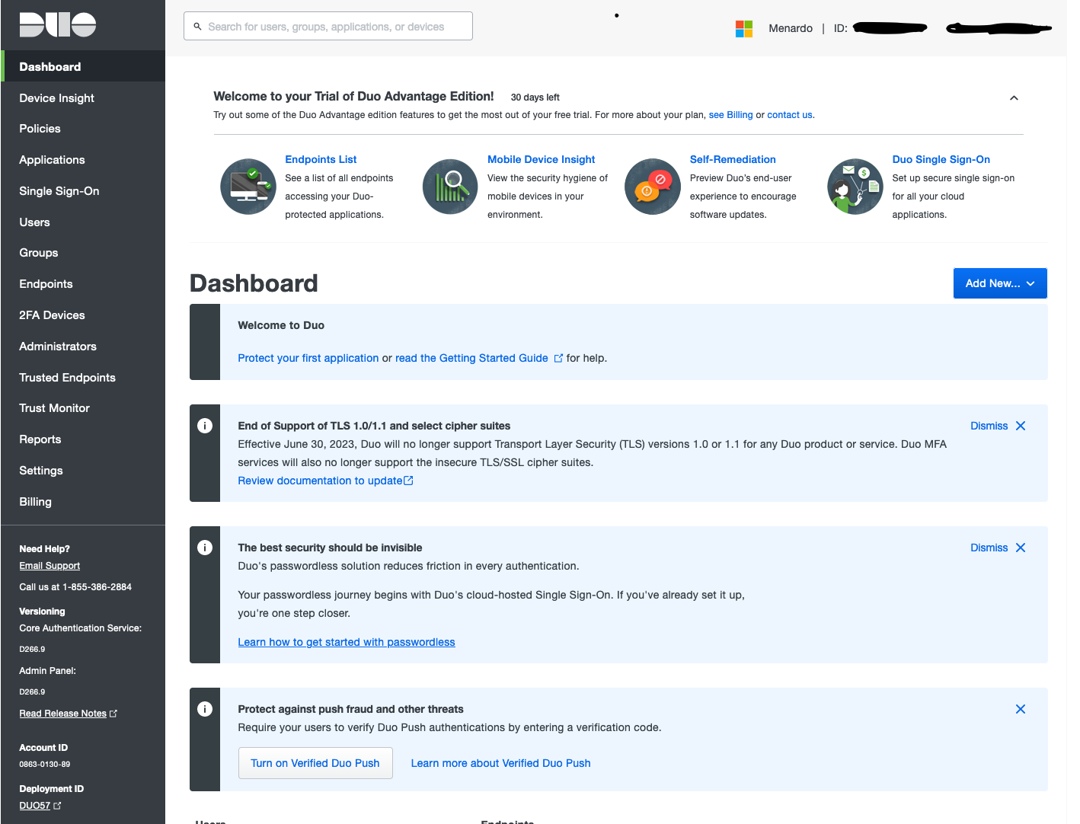
Task: Open the Self-Remediation link
Action: [733, 159]
